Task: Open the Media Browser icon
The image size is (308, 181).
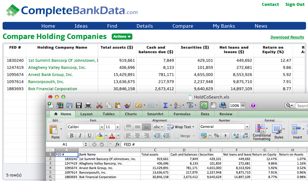Action: 223,105
